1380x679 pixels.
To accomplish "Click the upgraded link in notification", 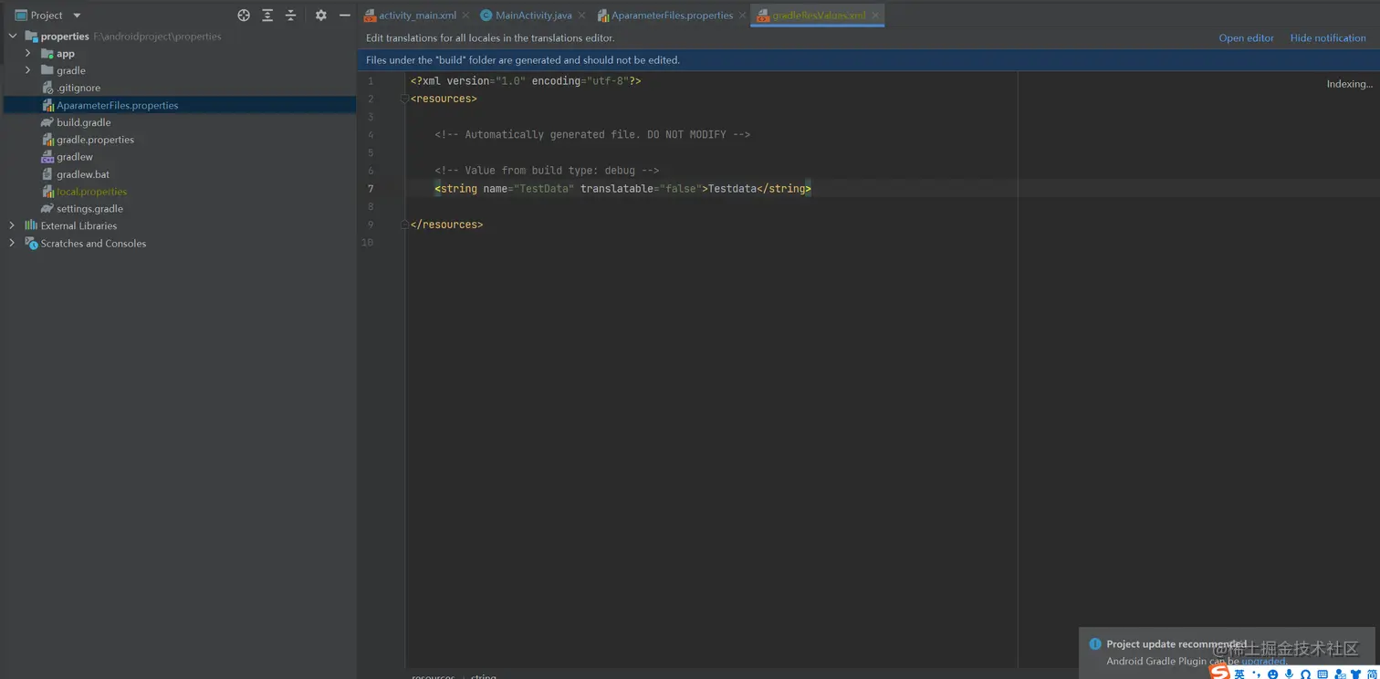I will [1264, 662].
